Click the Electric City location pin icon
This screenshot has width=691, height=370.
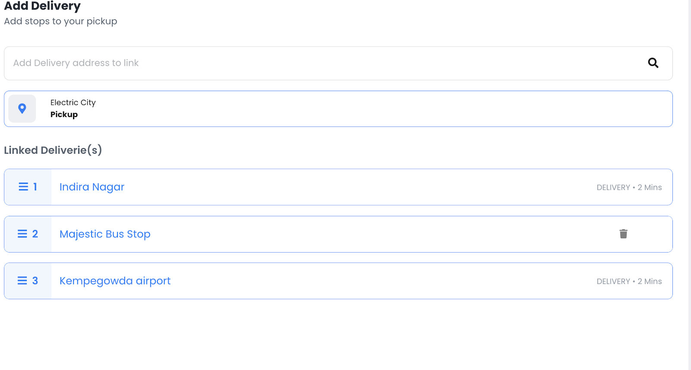tap(22, 108)
